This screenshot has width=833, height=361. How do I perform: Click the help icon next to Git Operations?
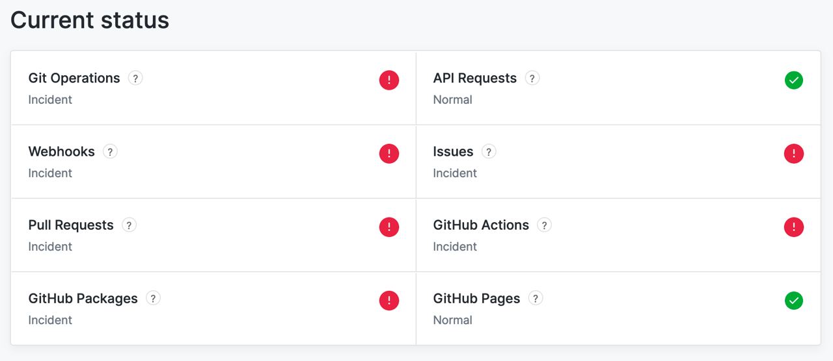(x=135, y=78)
